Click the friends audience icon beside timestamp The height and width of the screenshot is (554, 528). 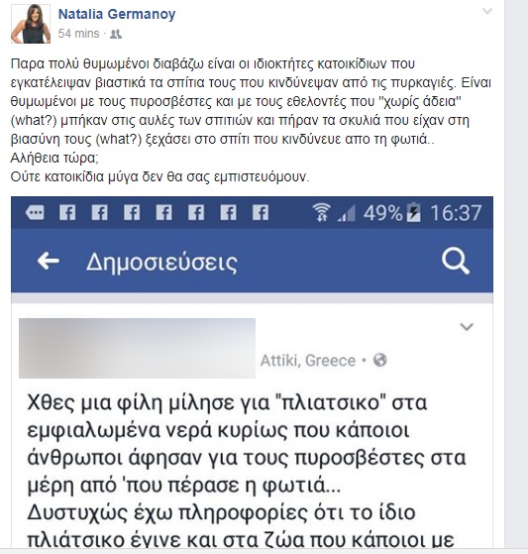116,34
